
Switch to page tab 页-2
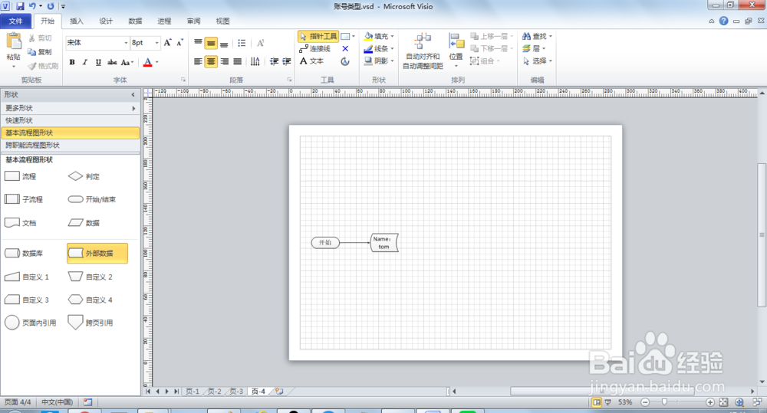tap(214, 392)
